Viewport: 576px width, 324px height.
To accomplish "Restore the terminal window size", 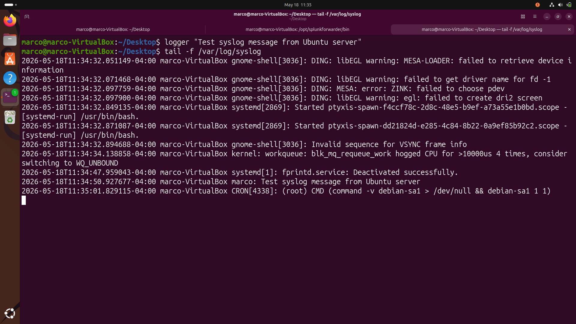I will [558, 16].
